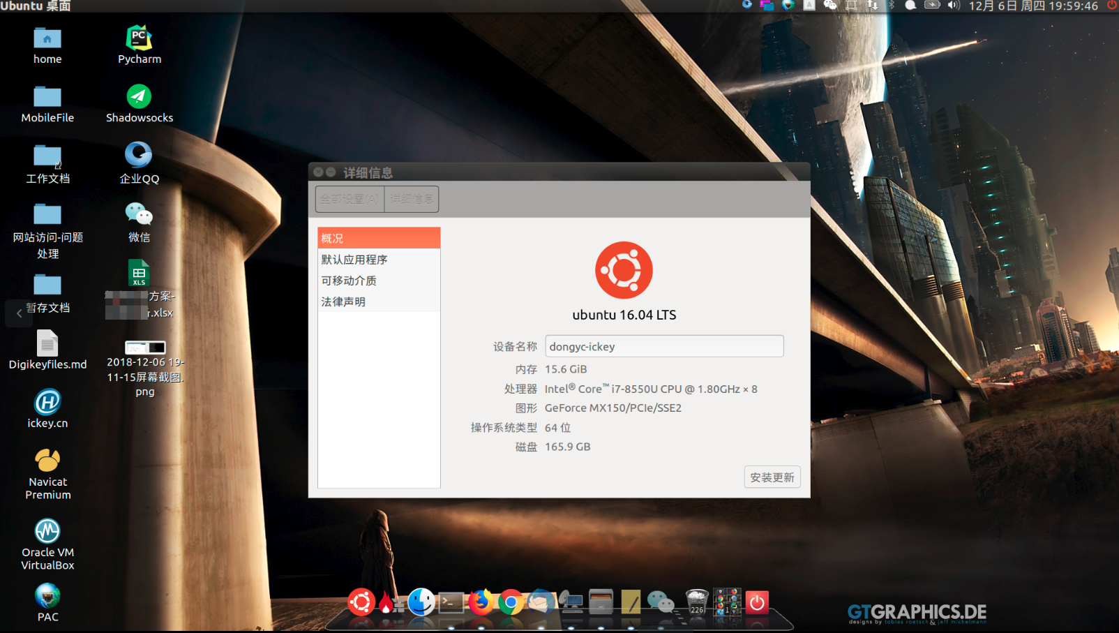Click the Ubuntu logo in the dock

(x=361, y=602)
